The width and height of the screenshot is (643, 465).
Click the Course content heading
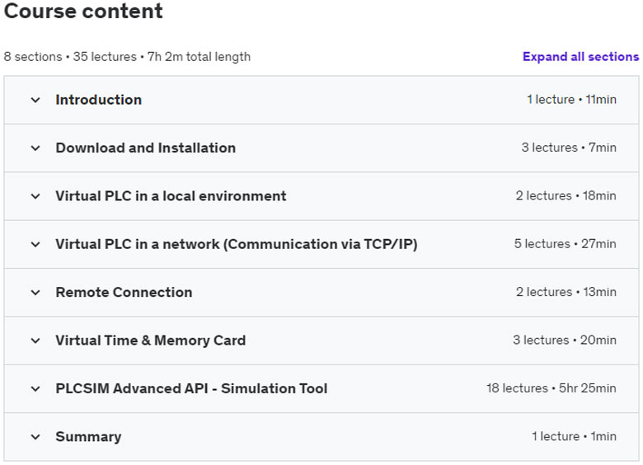coord(83,12)
